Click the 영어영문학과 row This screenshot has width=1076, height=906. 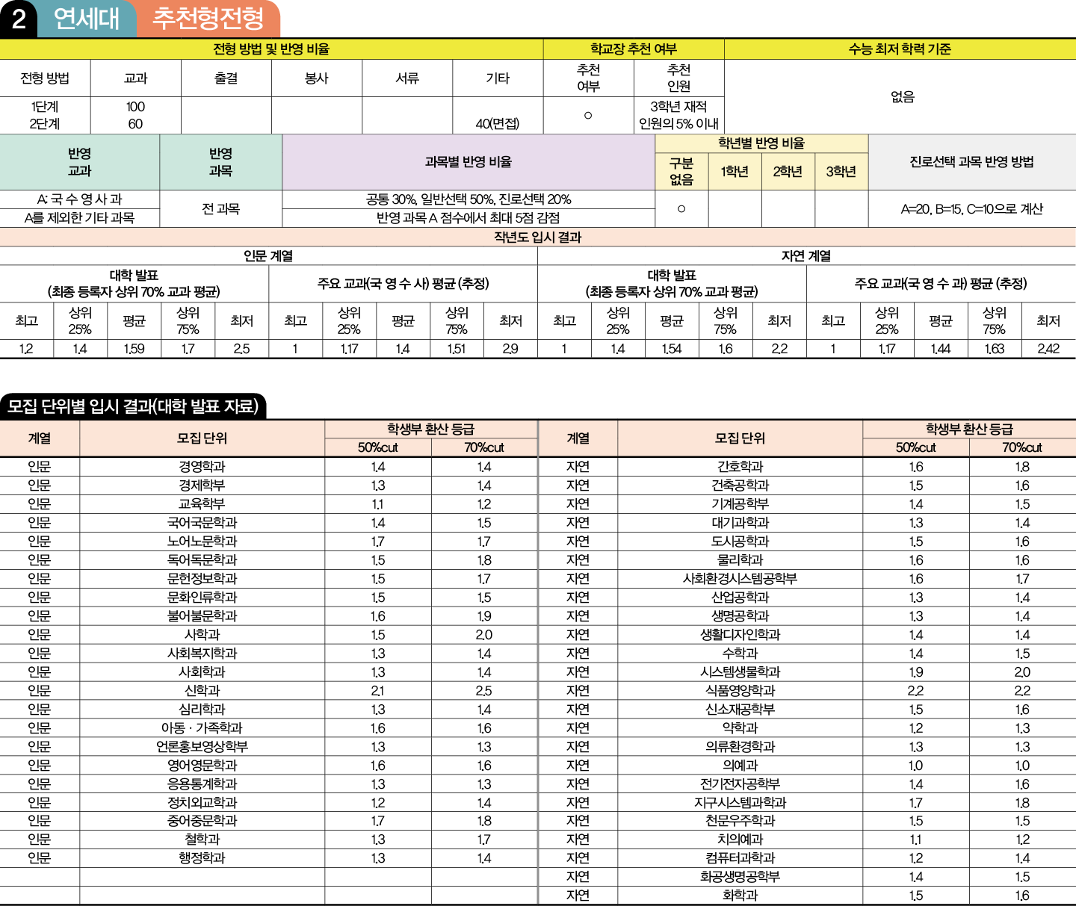pos(269,766)
